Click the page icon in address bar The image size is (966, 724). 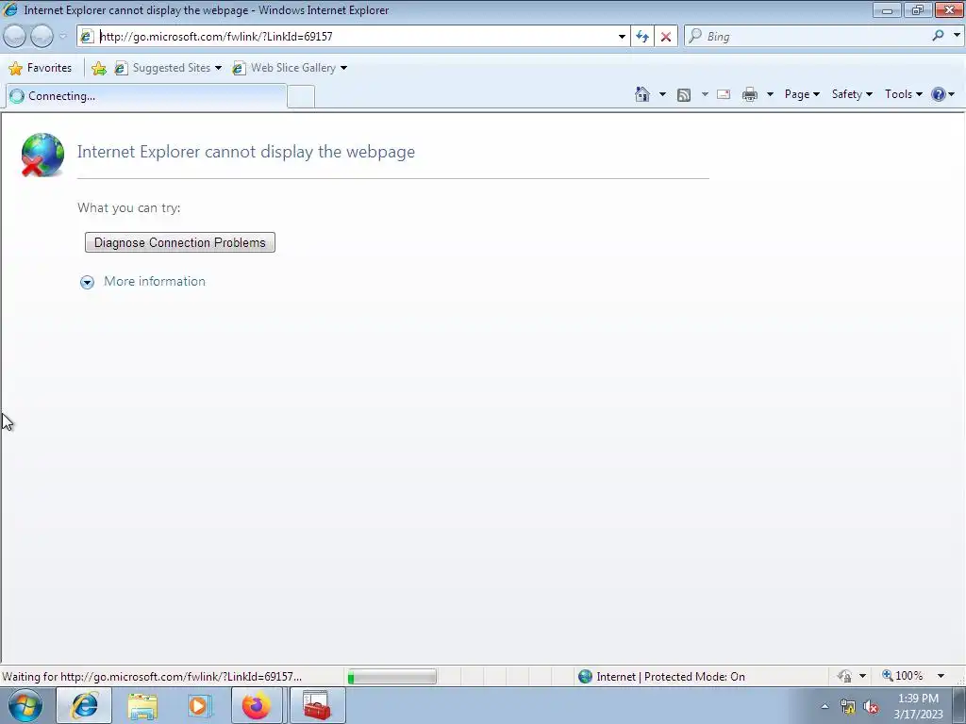(x=87, y=37)
